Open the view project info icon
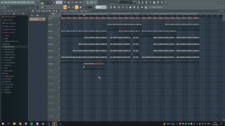This screenshot has width=225, height=126. click(x=162, y=2)
